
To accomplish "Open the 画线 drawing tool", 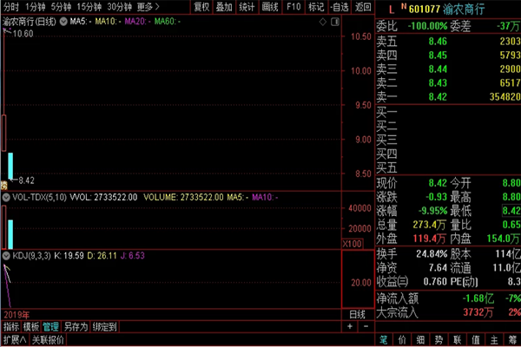I will (270, 7).
